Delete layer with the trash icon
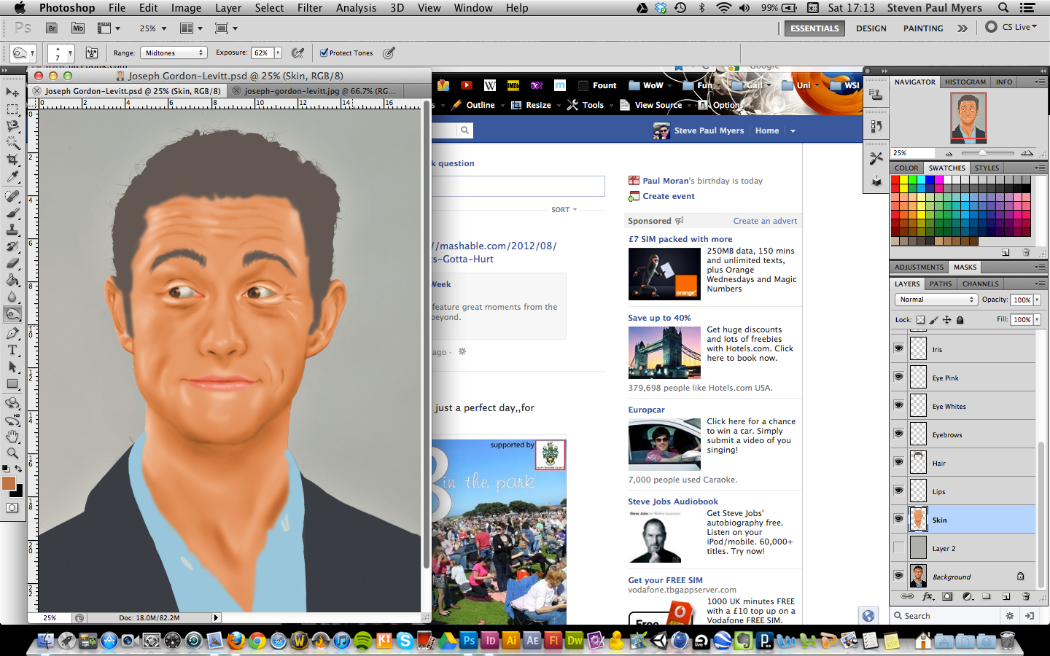Viewport: 1050px width, 656px height. tap(1026, 596)
